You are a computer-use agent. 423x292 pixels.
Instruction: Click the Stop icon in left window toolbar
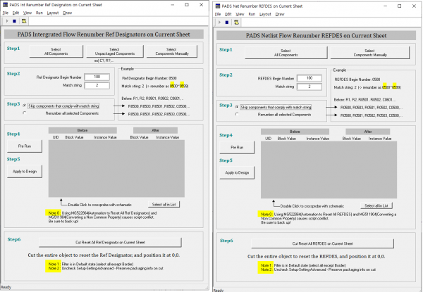[x=14, y=20]
